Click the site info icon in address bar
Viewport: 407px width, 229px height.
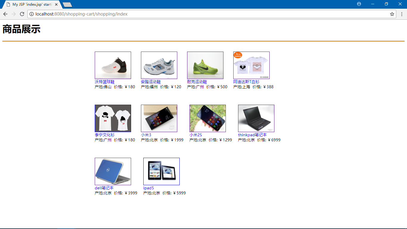(x=32, y=14)
